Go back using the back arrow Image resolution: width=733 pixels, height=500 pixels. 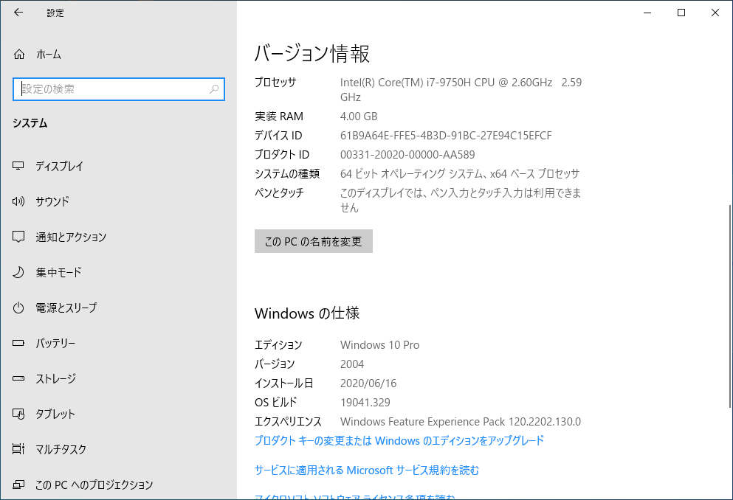(18, 13)
